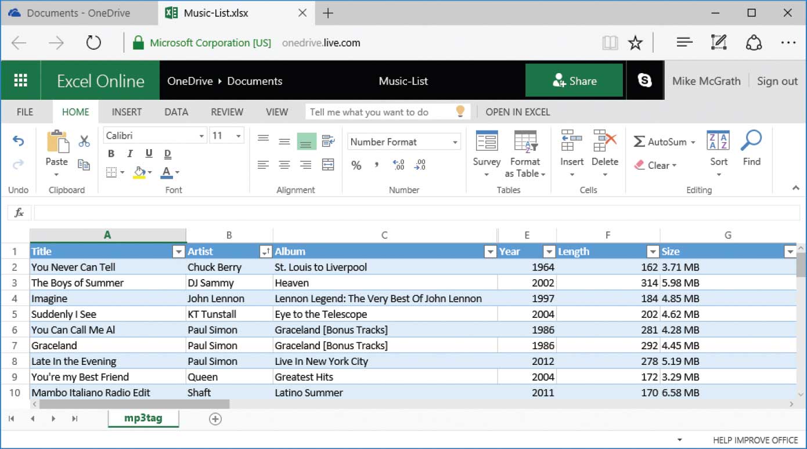This screenshot has height=449, width=807.
Task: Click the Wrap Text icon
Action: (x=328, y=141)
